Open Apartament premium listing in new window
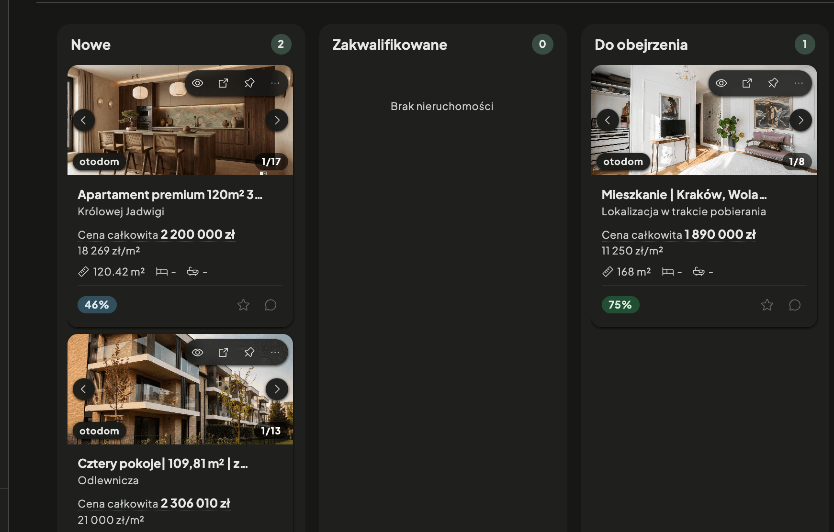 click(224, 83)
